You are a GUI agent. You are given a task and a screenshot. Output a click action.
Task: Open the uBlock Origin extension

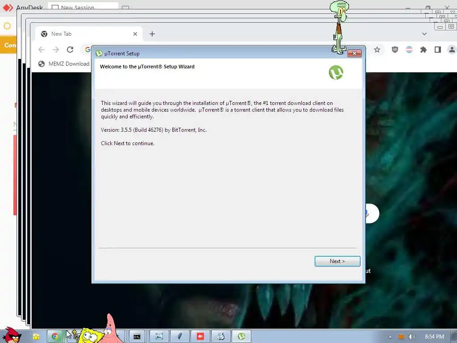[395, 50]
